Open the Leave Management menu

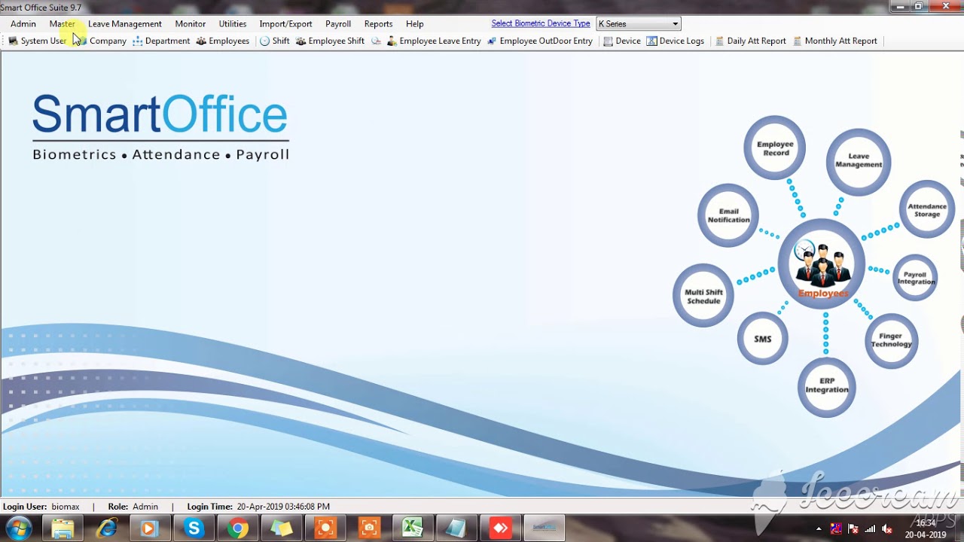(x=125, y=23)
